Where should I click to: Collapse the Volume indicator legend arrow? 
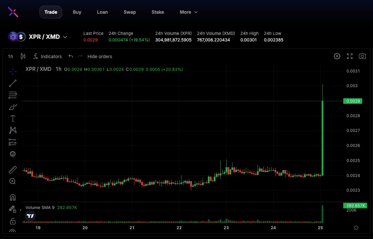21,210
